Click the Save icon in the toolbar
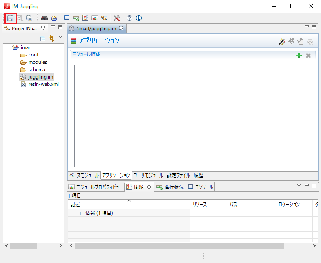Screen dimensions: 321x263 (10, 18)
